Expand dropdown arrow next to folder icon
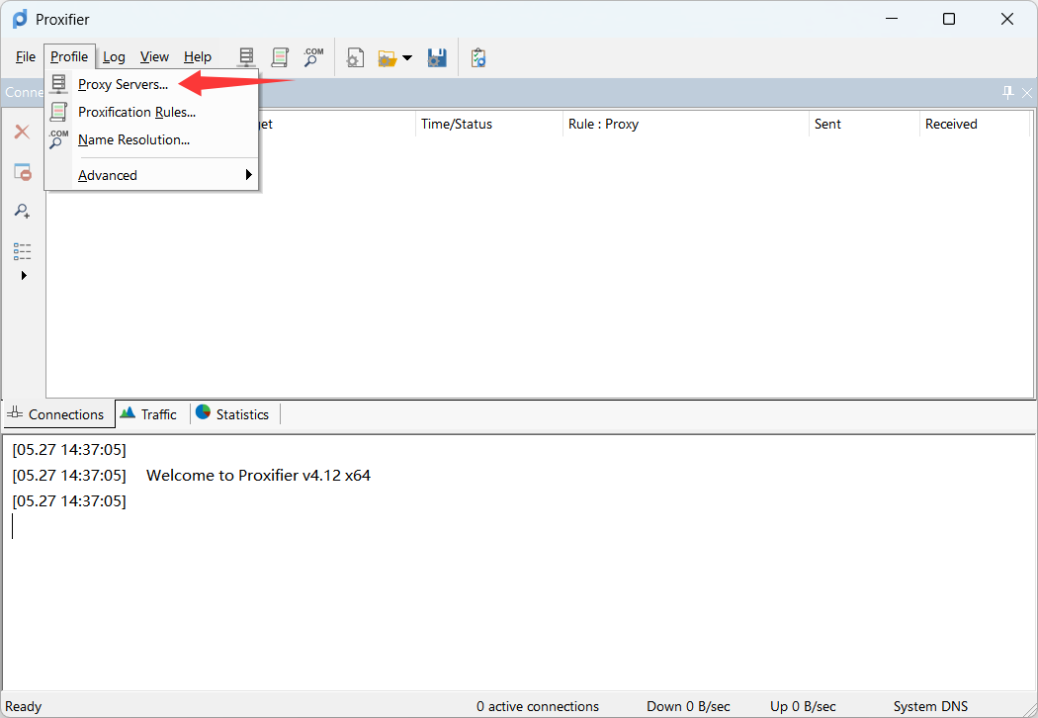 click(x=407, y=58)
